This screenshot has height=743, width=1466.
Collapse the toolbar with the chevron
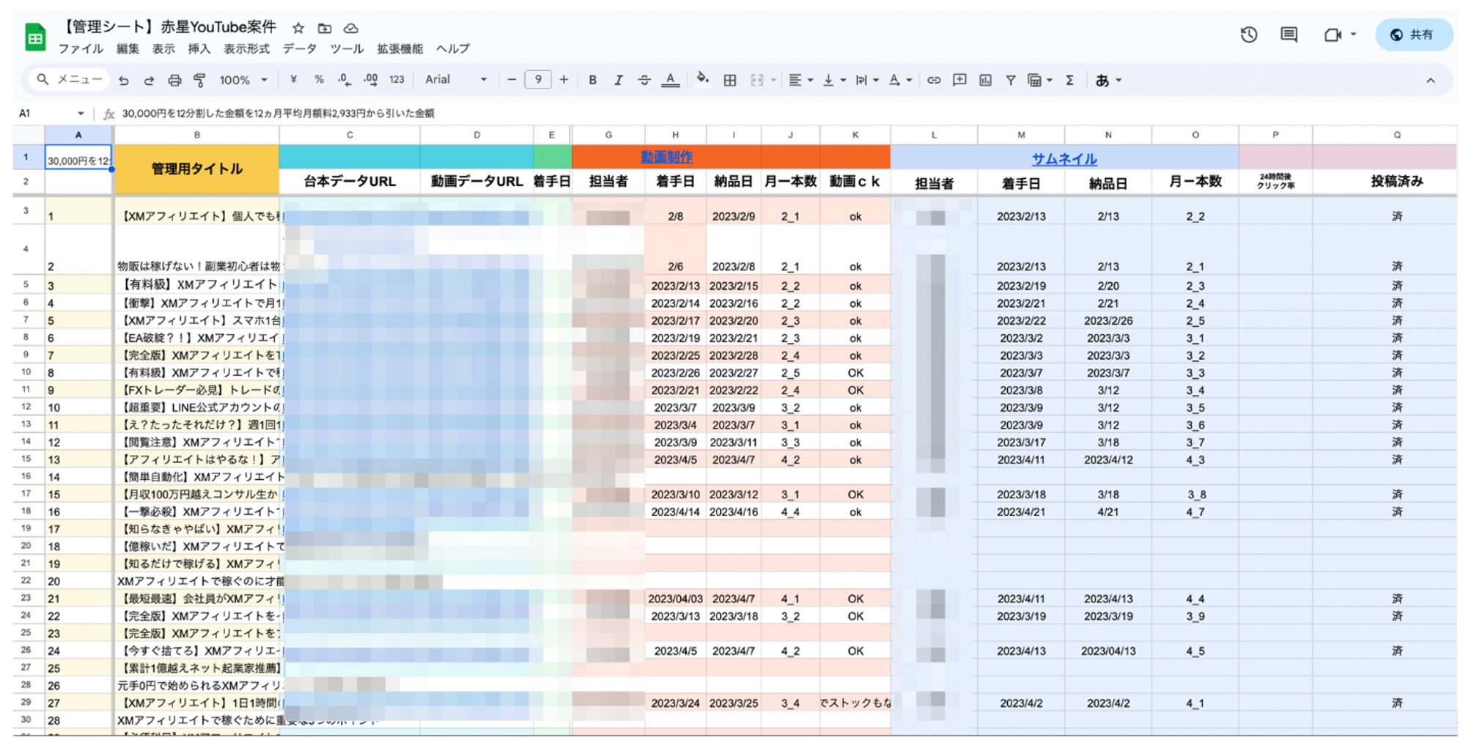(x=1430, y=81)
